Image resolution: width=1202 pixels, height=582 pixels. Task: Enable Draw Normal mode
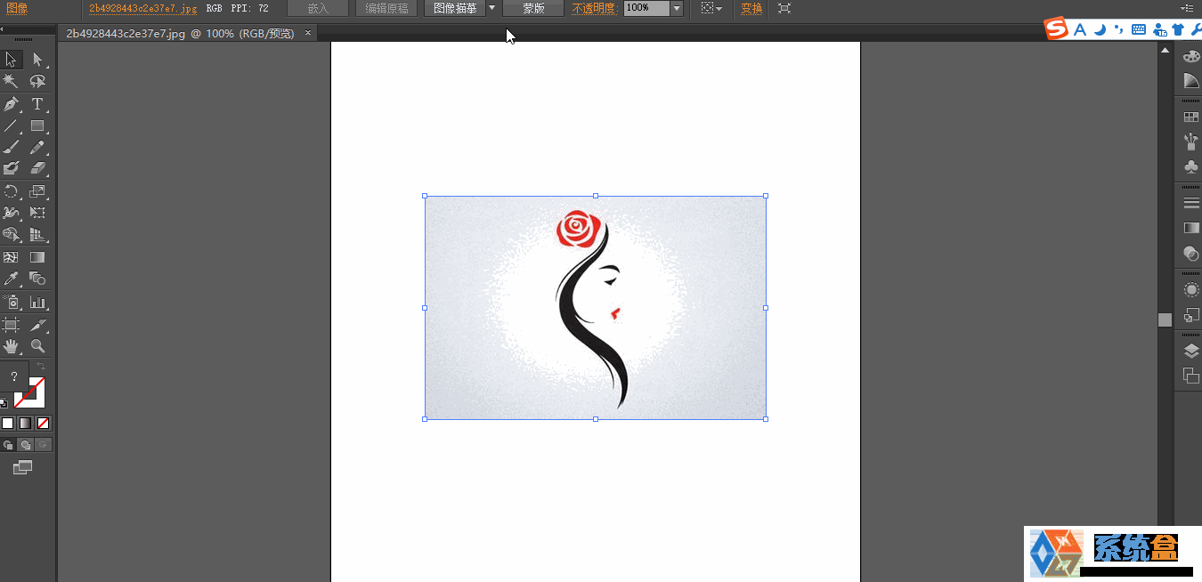[x=8, y=444]
